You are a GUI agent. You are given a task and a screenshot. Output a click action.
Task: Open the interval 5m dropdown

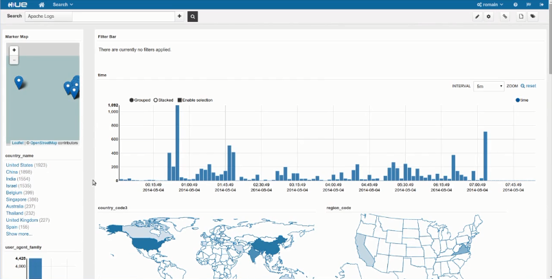[x=489, y=87]
